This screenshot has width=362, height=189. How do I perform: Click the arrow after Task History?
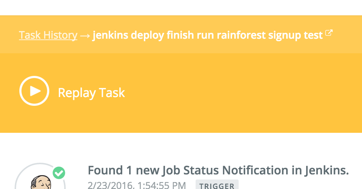[85, 36]
